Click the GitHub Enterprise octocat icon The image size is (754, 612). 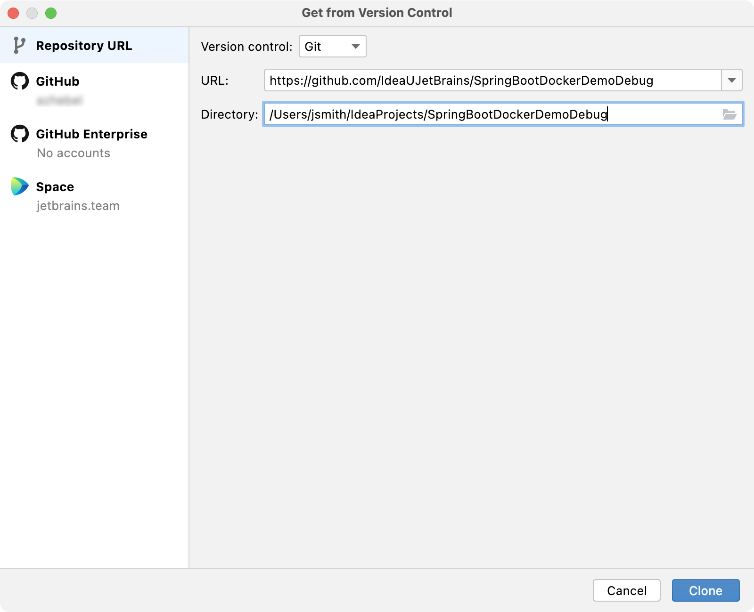coord(20,134)
